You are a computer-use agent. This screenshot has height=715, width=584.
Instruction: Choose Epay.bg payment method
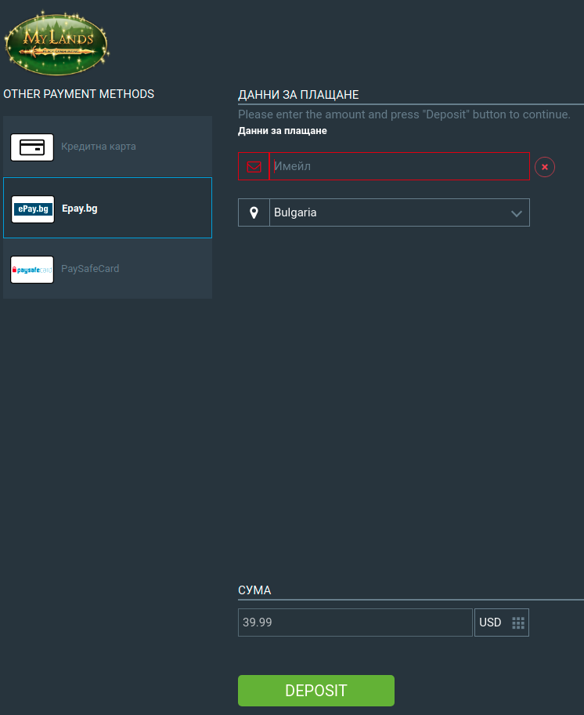(107, 208)
